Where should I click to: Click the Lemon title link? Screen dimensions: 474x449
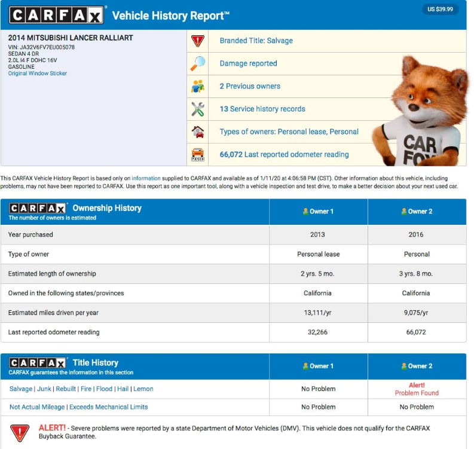pos(143,389)
